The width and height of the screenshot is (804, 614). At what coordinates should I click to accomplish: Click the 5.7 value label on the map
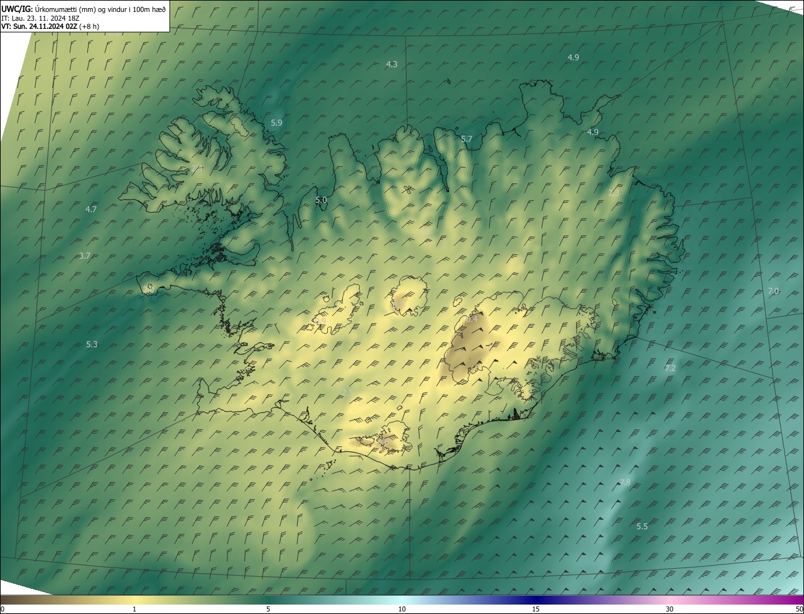click(466, 139)
